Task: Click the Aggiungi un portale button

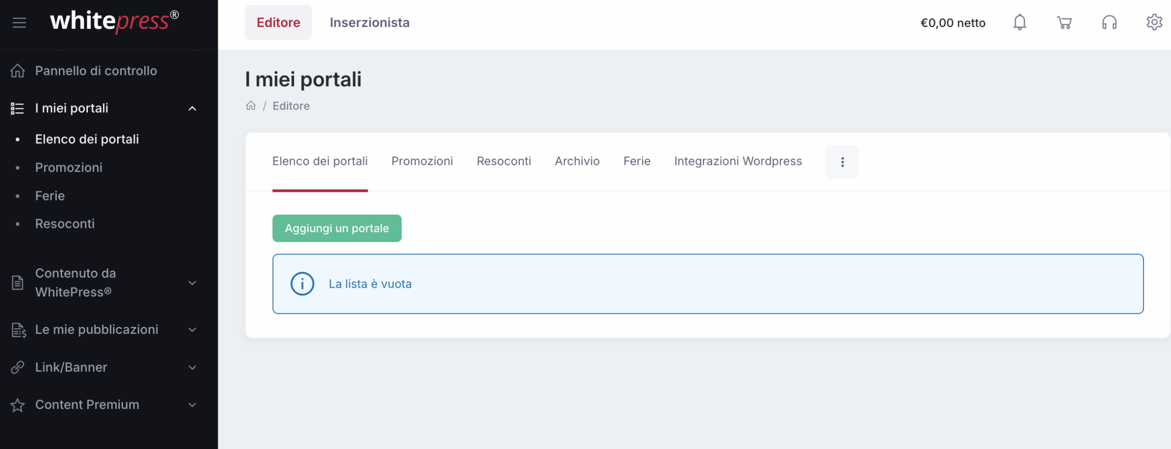Action: click(x=337, y=228)
